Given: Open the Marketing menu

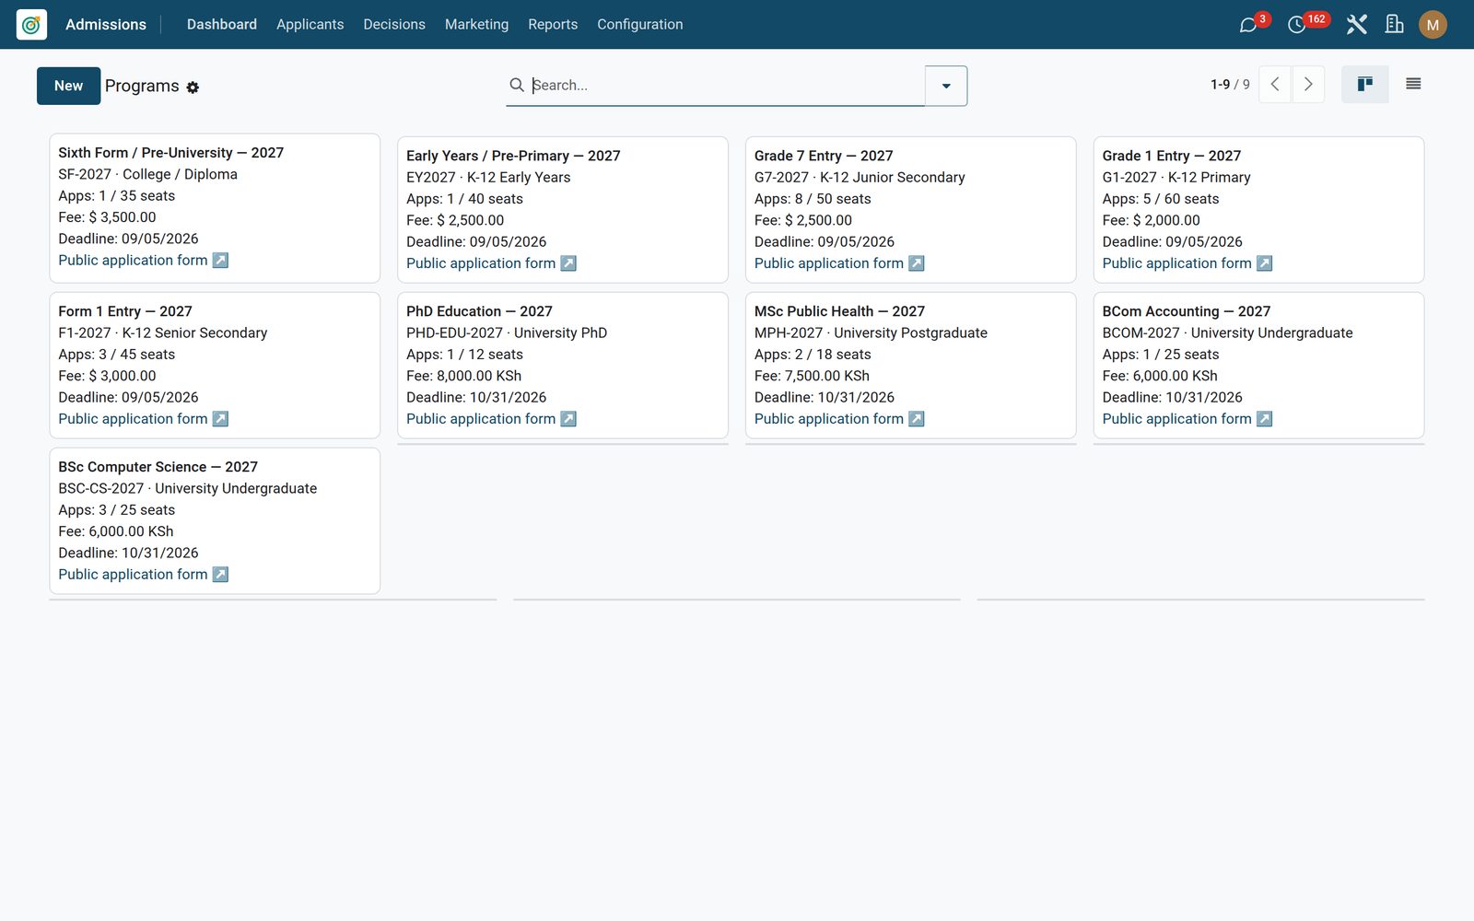Looking at the screenshot, I should coord(476,25).
